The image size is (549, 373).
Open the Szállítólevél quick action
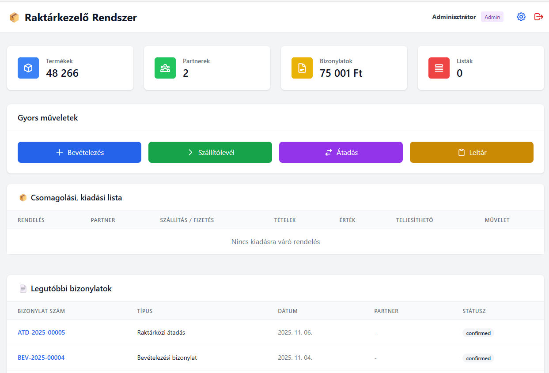(x=210, y=152)
